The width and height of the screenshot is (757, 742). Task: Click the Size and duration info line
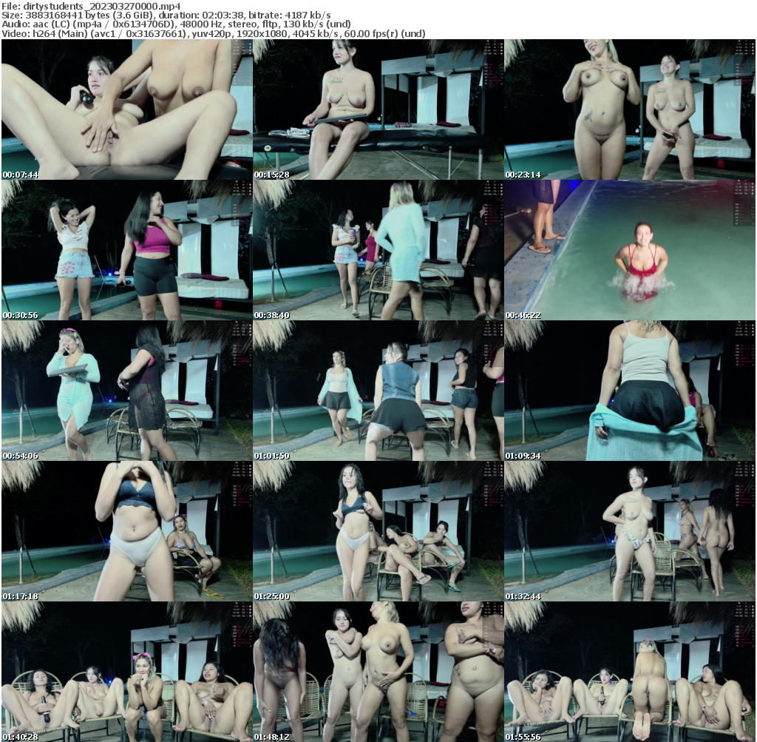166,15
